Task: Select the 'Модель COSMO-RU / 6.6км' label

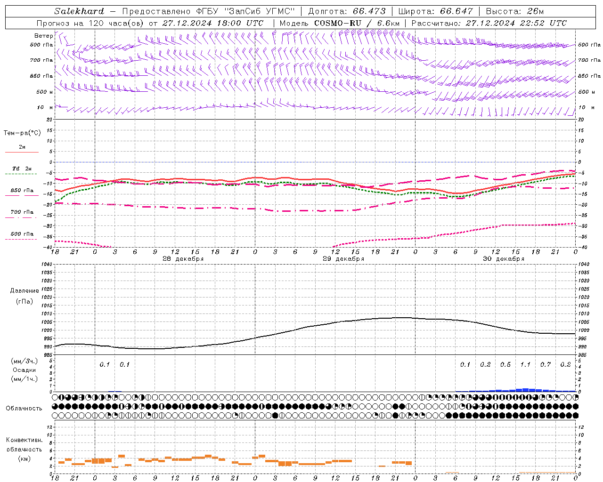Action: coord(340,23)
